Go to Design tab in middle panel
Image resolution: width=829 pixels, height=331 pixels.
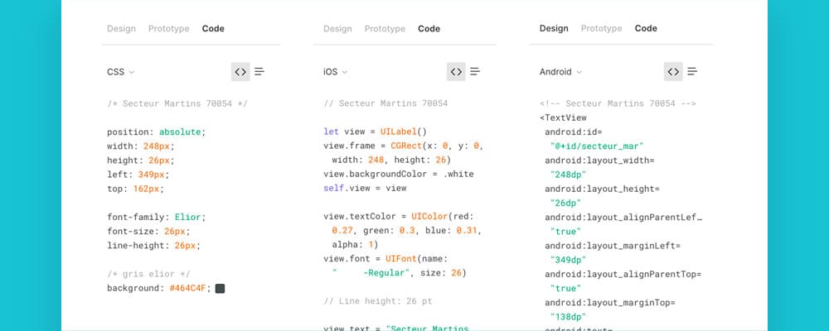click(337, 28)
